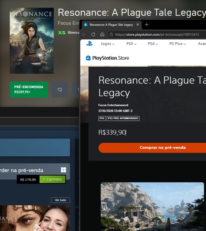Click Focus Entertainment on PlayStation page

pos(113,105)
